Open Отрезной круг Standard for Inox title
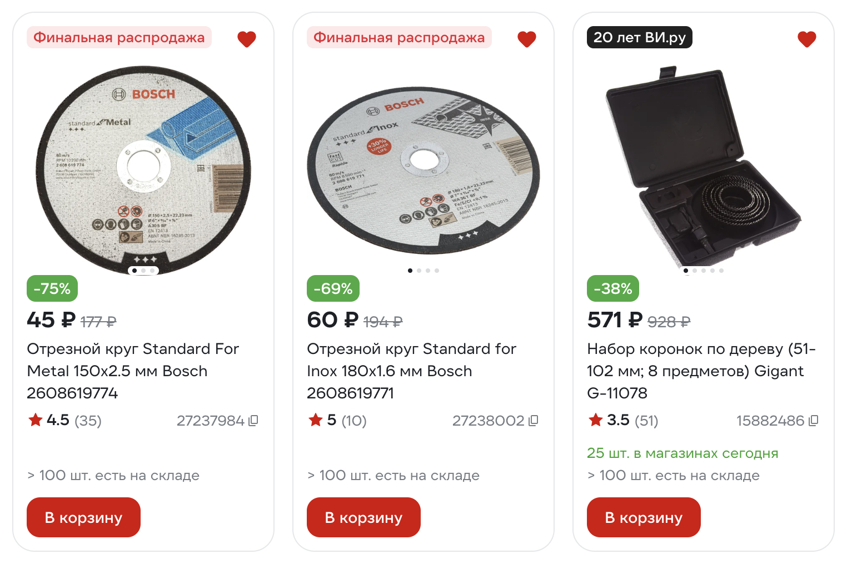The image size is (852, 564). click(x=412, y=371)
